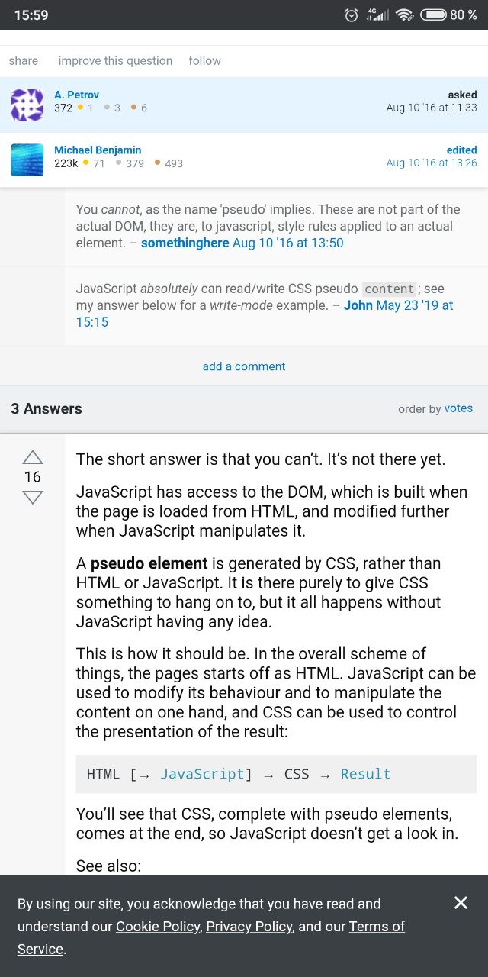This screenshot has width=488, height=977.
Task: Change answer ordering by votes
Action: point(458,408)
